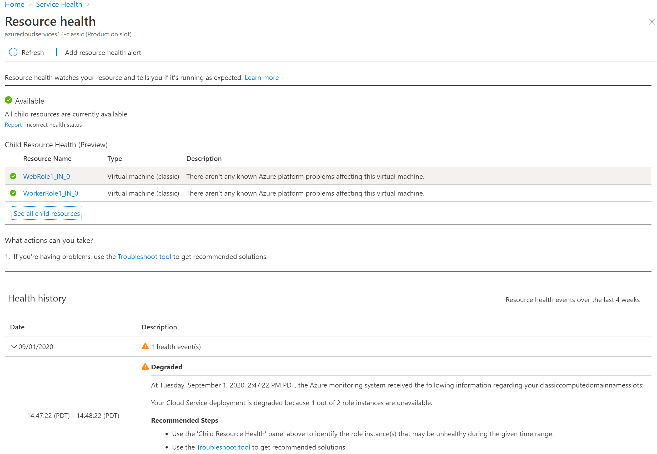Expand Child Resource Health preview section
Image resolution: width=657 pixels, height=454 pixels.
(x=46, y=213)
